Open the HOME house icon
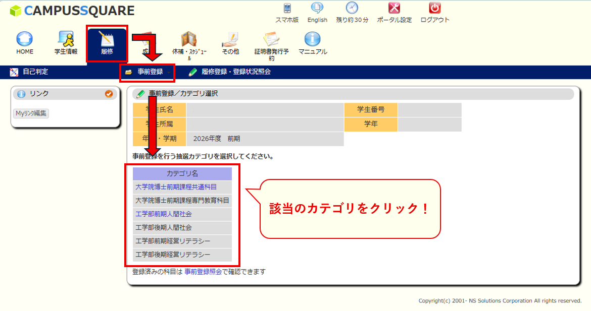Image resolution: width=591 pixels, height=311 pixels. tap(25, 39)
